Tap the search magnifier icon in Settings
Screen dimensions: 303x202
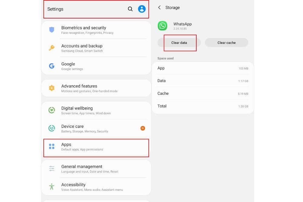pyautogui.click(x=130, y=9)
